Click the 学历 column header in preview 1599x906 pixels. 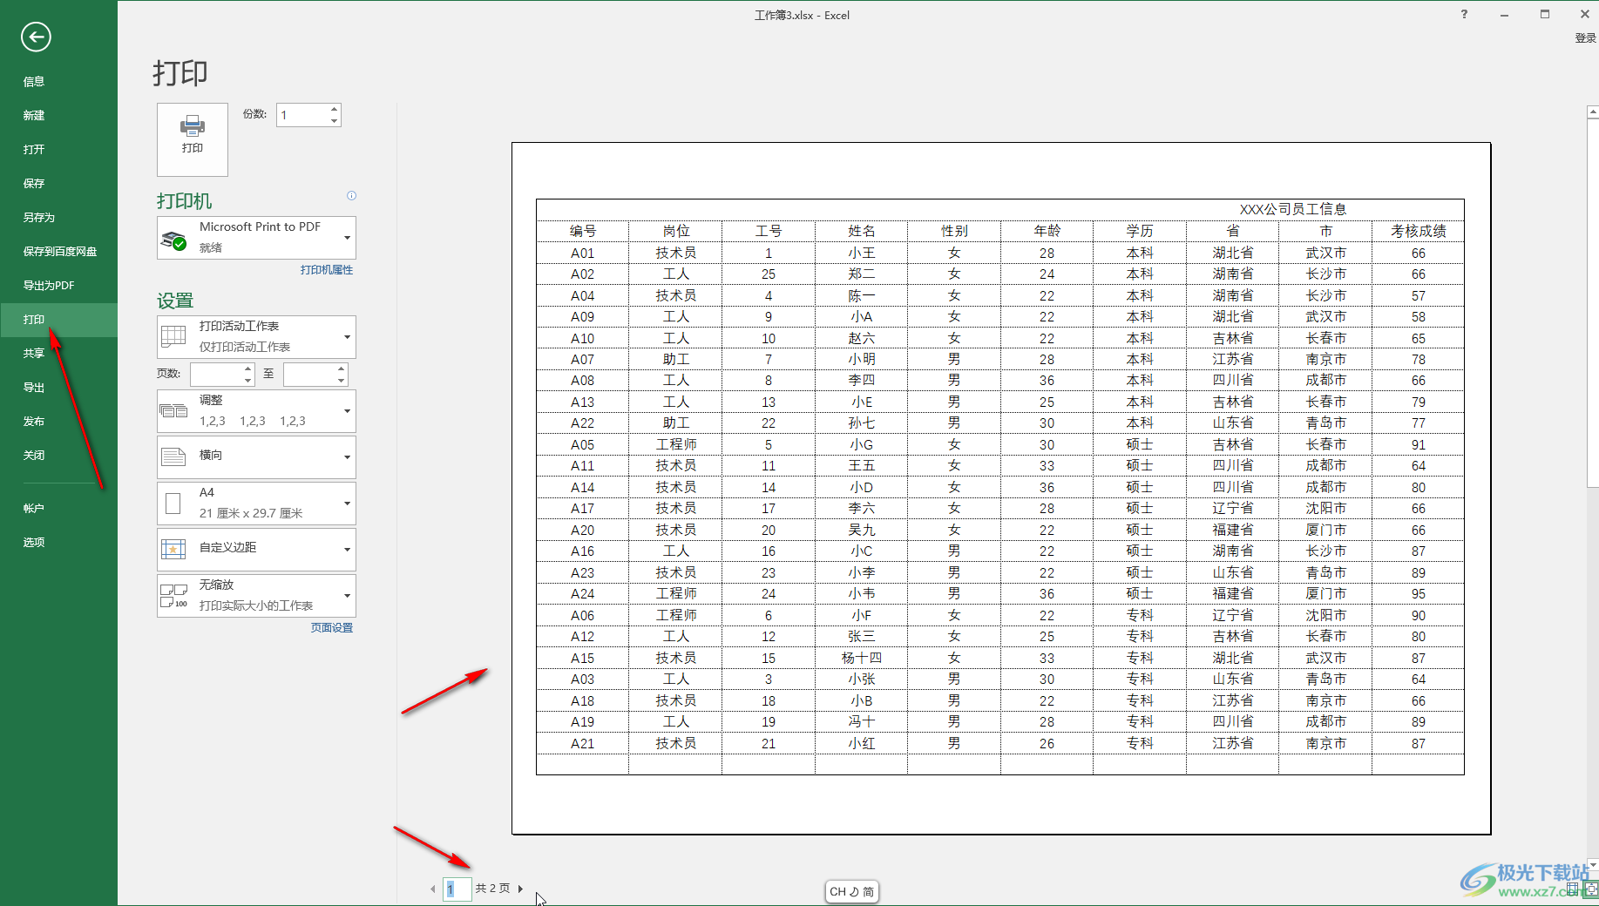[x=1139, y=231]
